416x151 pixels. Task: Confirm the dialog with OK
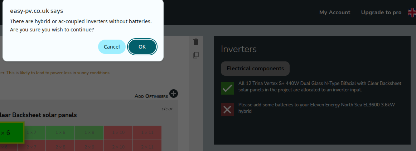[x=142, y=47]
